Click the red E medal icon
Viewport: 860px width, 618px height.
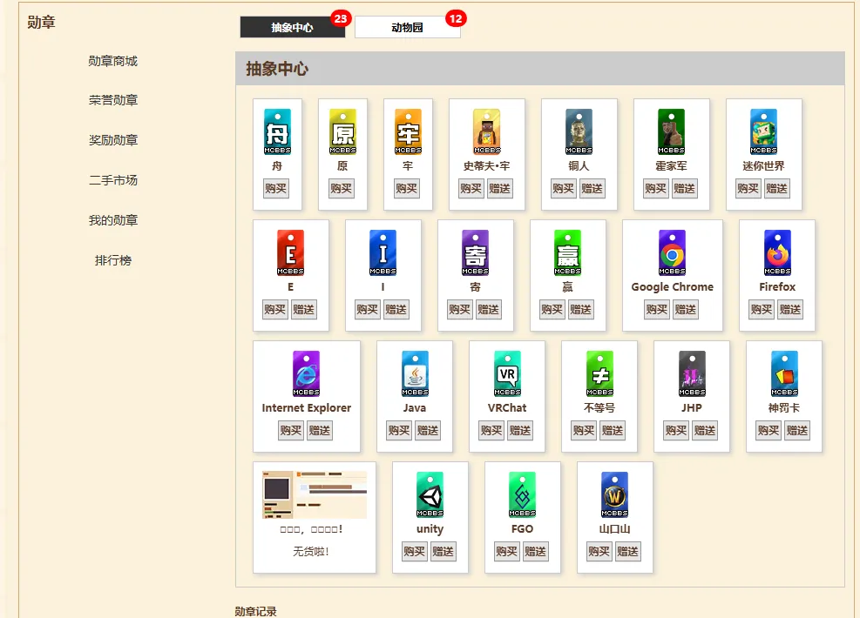[x=291, y=252]
